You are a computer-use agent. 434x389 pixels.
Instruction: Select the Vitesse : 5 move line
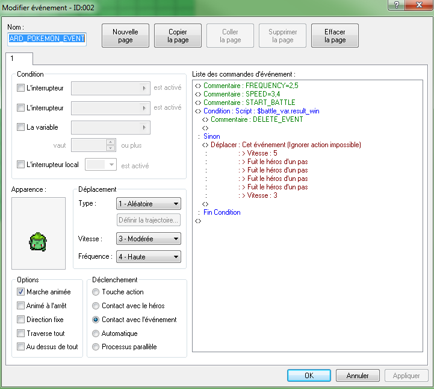258,153
